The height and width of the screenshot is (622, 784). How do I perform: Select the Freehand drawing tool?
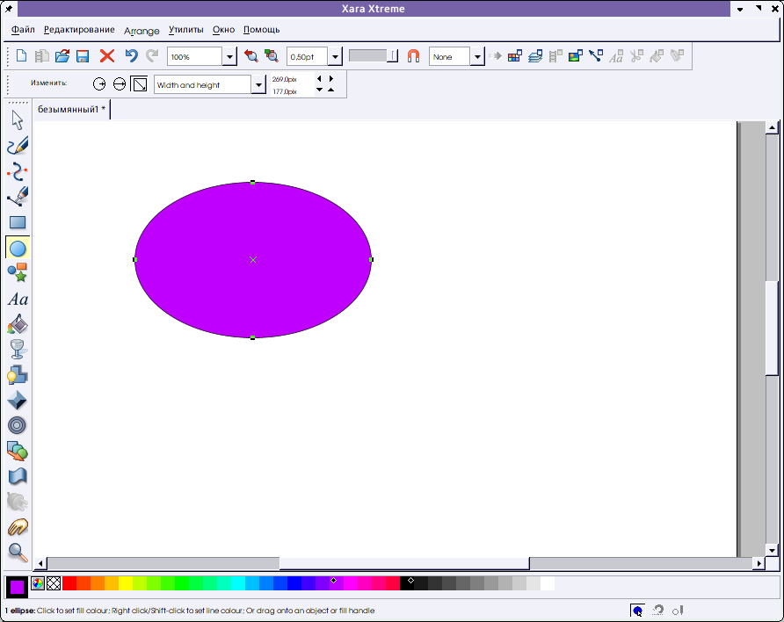[x=18, y=146]
